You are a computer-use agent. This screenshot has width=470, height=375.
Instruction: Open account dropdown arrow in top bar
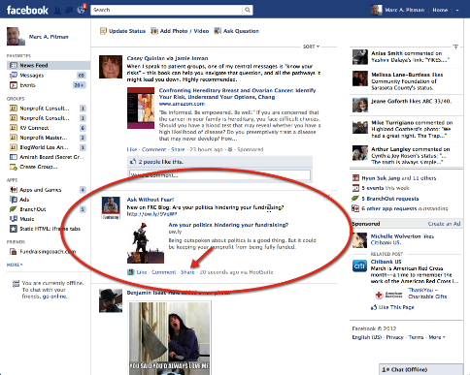[x=457, y=10]
